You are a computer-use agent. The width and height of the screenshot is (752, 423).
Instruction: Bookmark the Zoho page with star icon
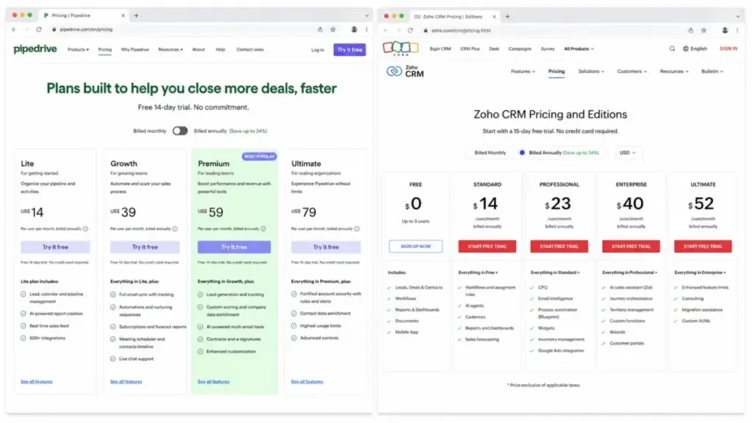tap(704, 30)
